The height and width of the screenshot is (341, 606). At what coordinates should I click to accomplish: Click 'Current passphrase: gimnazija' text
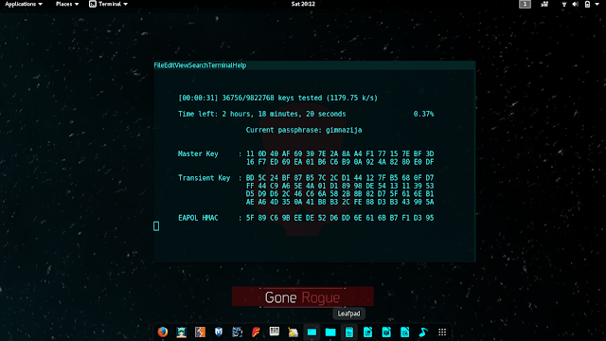pos(304,130)
